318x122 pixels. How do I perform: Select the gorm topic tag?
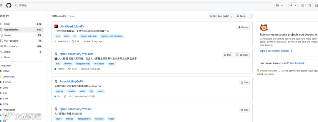(x=100, y=91)
